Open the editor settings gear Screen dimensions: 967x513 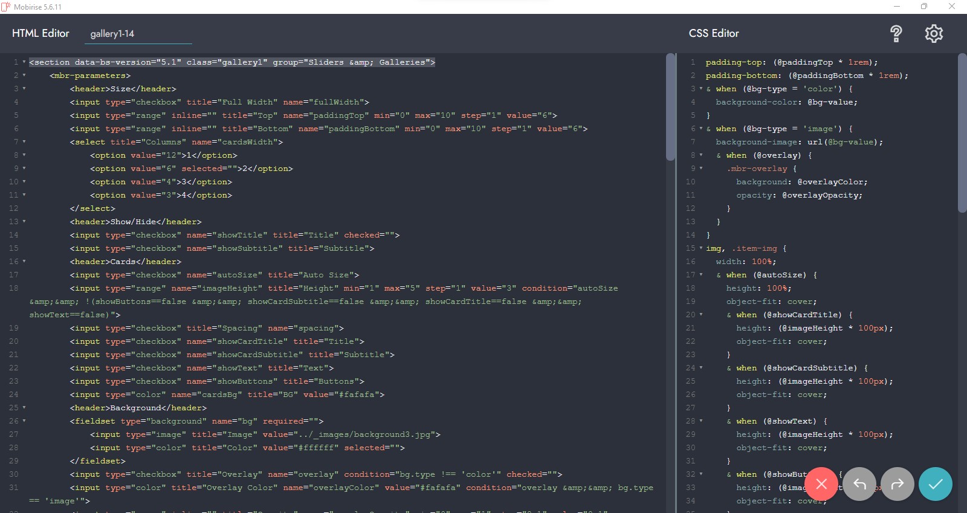tap(934, 34)
